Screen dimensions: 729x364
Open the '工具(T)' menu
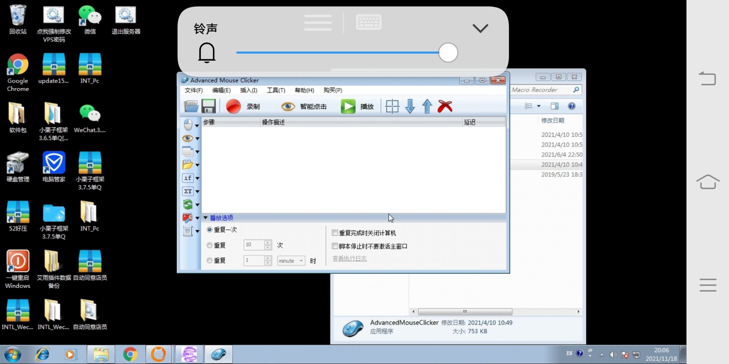276,90
